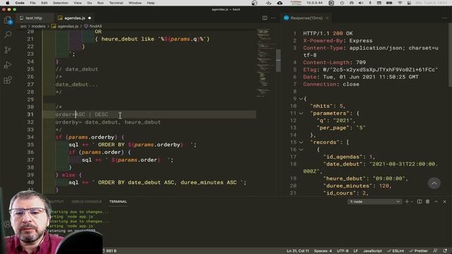Select the Response(12ms) tab
Image resolution: width=452 pixels, height=254 pixels.
(306, 18)
